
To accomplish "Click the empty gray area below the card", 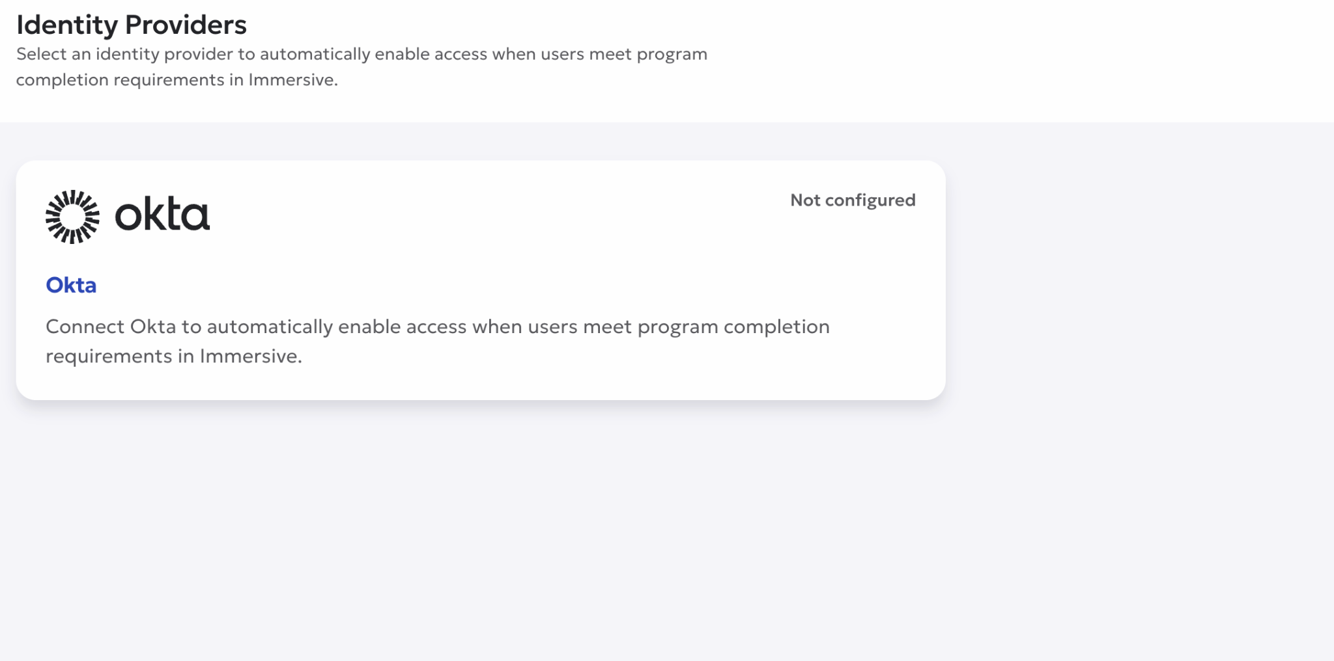I will (481, 527).
